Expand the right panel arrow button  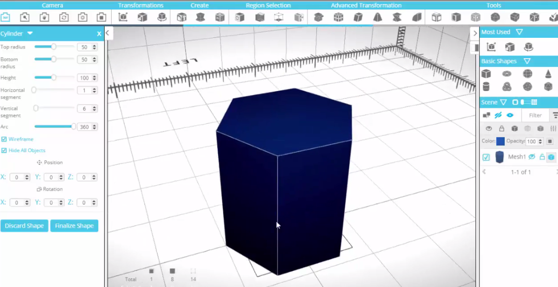pos(475,33)
